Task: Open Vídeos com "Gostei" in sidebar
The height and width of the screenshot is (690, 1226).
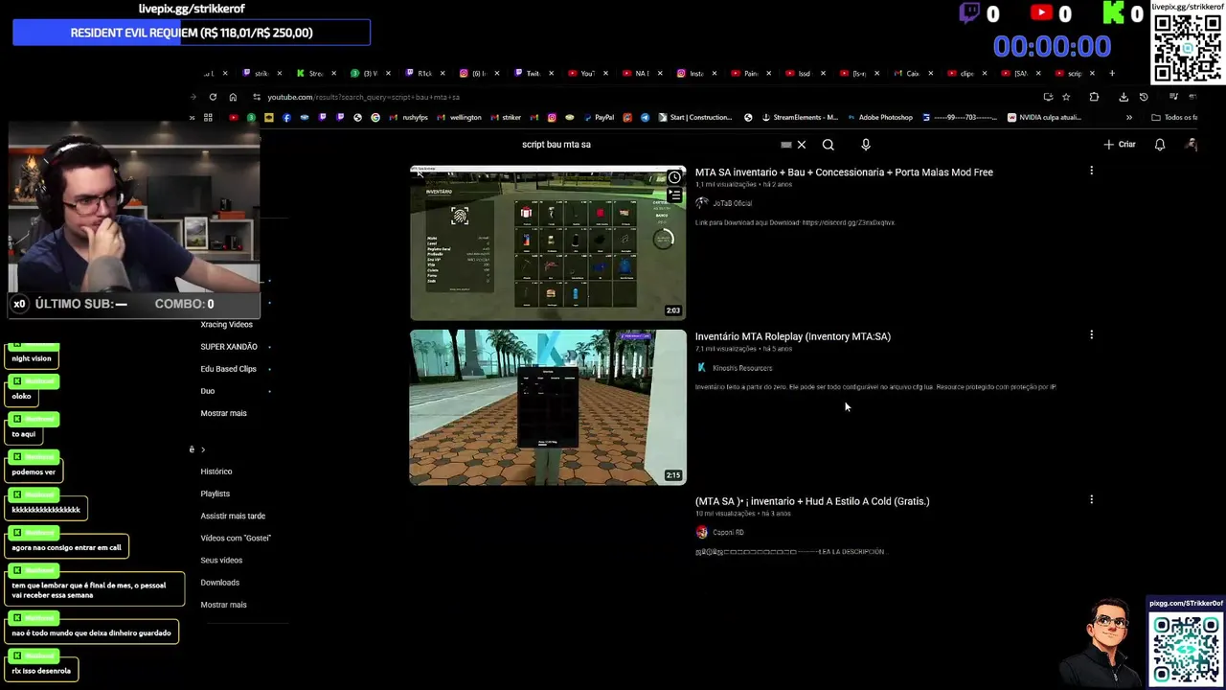Action: click(x=236, y=538)
